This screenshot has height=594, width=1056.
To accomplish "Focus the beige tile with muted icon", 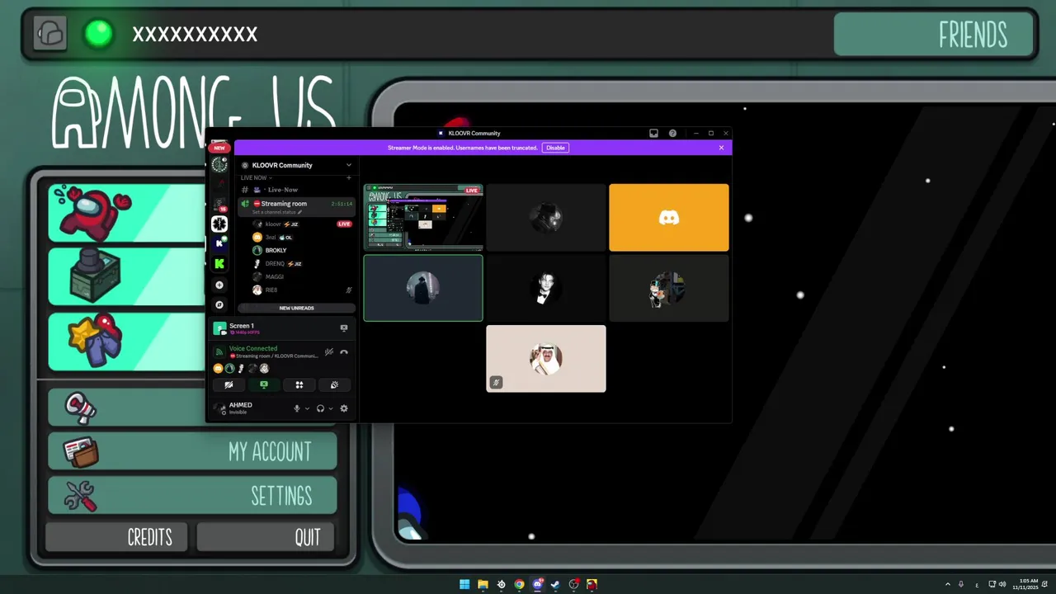I will tap(545, 358).
